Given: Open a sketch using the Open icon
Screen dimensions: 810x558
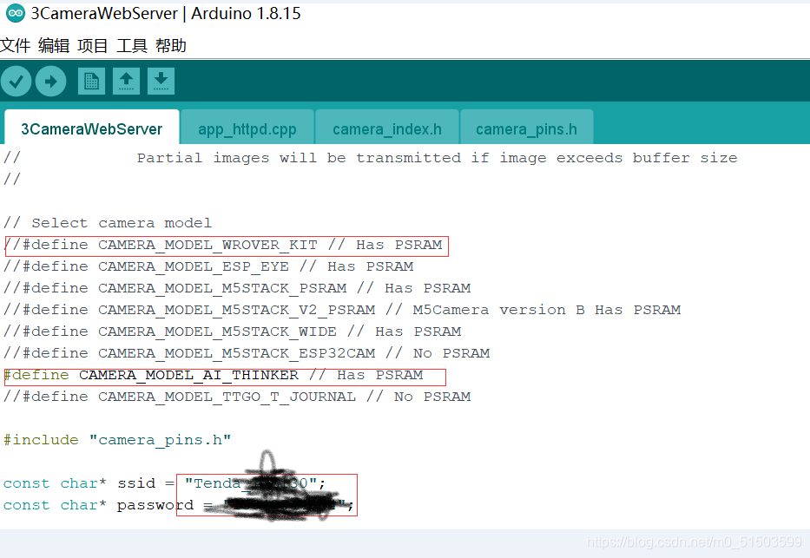Looking at the screenshot, I should (126, 81).
